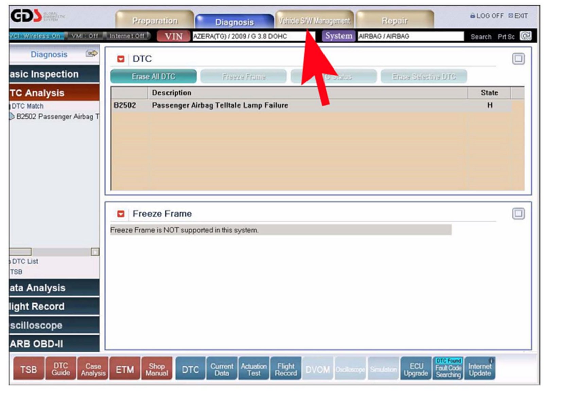Open the ETM wiring diagrams button
The height and width of the screenshot is (393, 561).
[124, 369]
